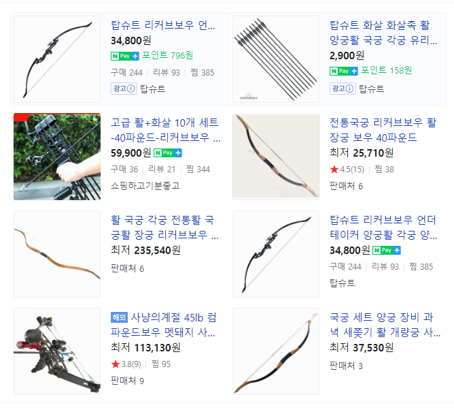The width and height of the screenshot is (454, 412).
Task: Click 판매처 6 under the 235,540원 bow
Action: tap(127, 268)
